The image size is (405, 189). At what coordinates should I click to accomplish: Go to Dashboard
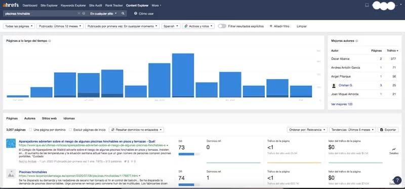pos(30,6)
